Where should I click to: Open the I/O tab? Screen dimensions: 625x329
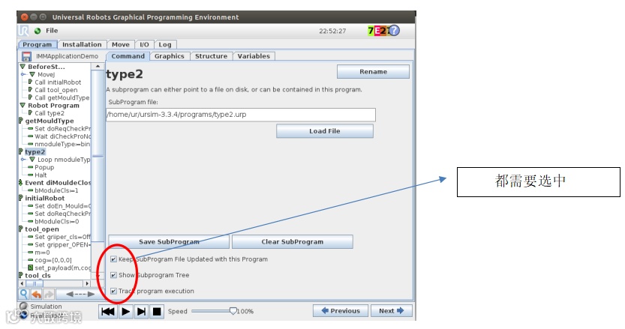(144, 45)
